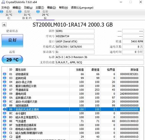
Task: Click the 固件 field showing SDM1
Action: pyautogui.click(x=75, y=31)
